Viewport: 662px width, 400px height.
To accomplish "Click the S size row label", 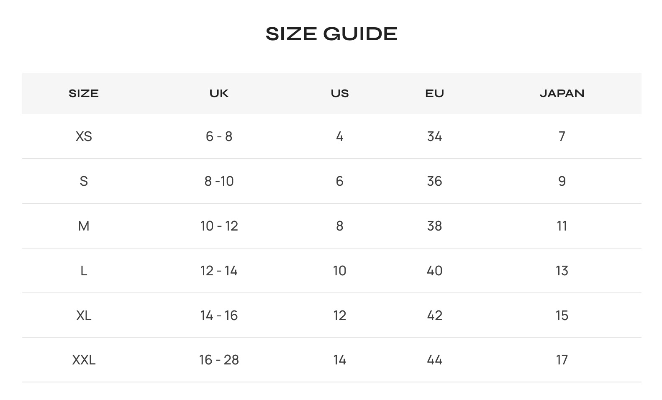I will click(x=84, y=181).
